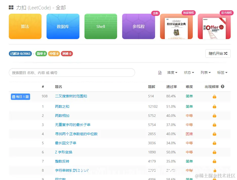Click the 已解决 0/2063 badge
The height and width of the screenshot is (180, 237).
tap(20, 54)
